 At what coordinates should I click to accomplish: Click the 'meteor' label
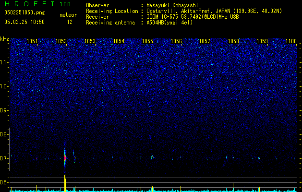(x=68, y=15)
